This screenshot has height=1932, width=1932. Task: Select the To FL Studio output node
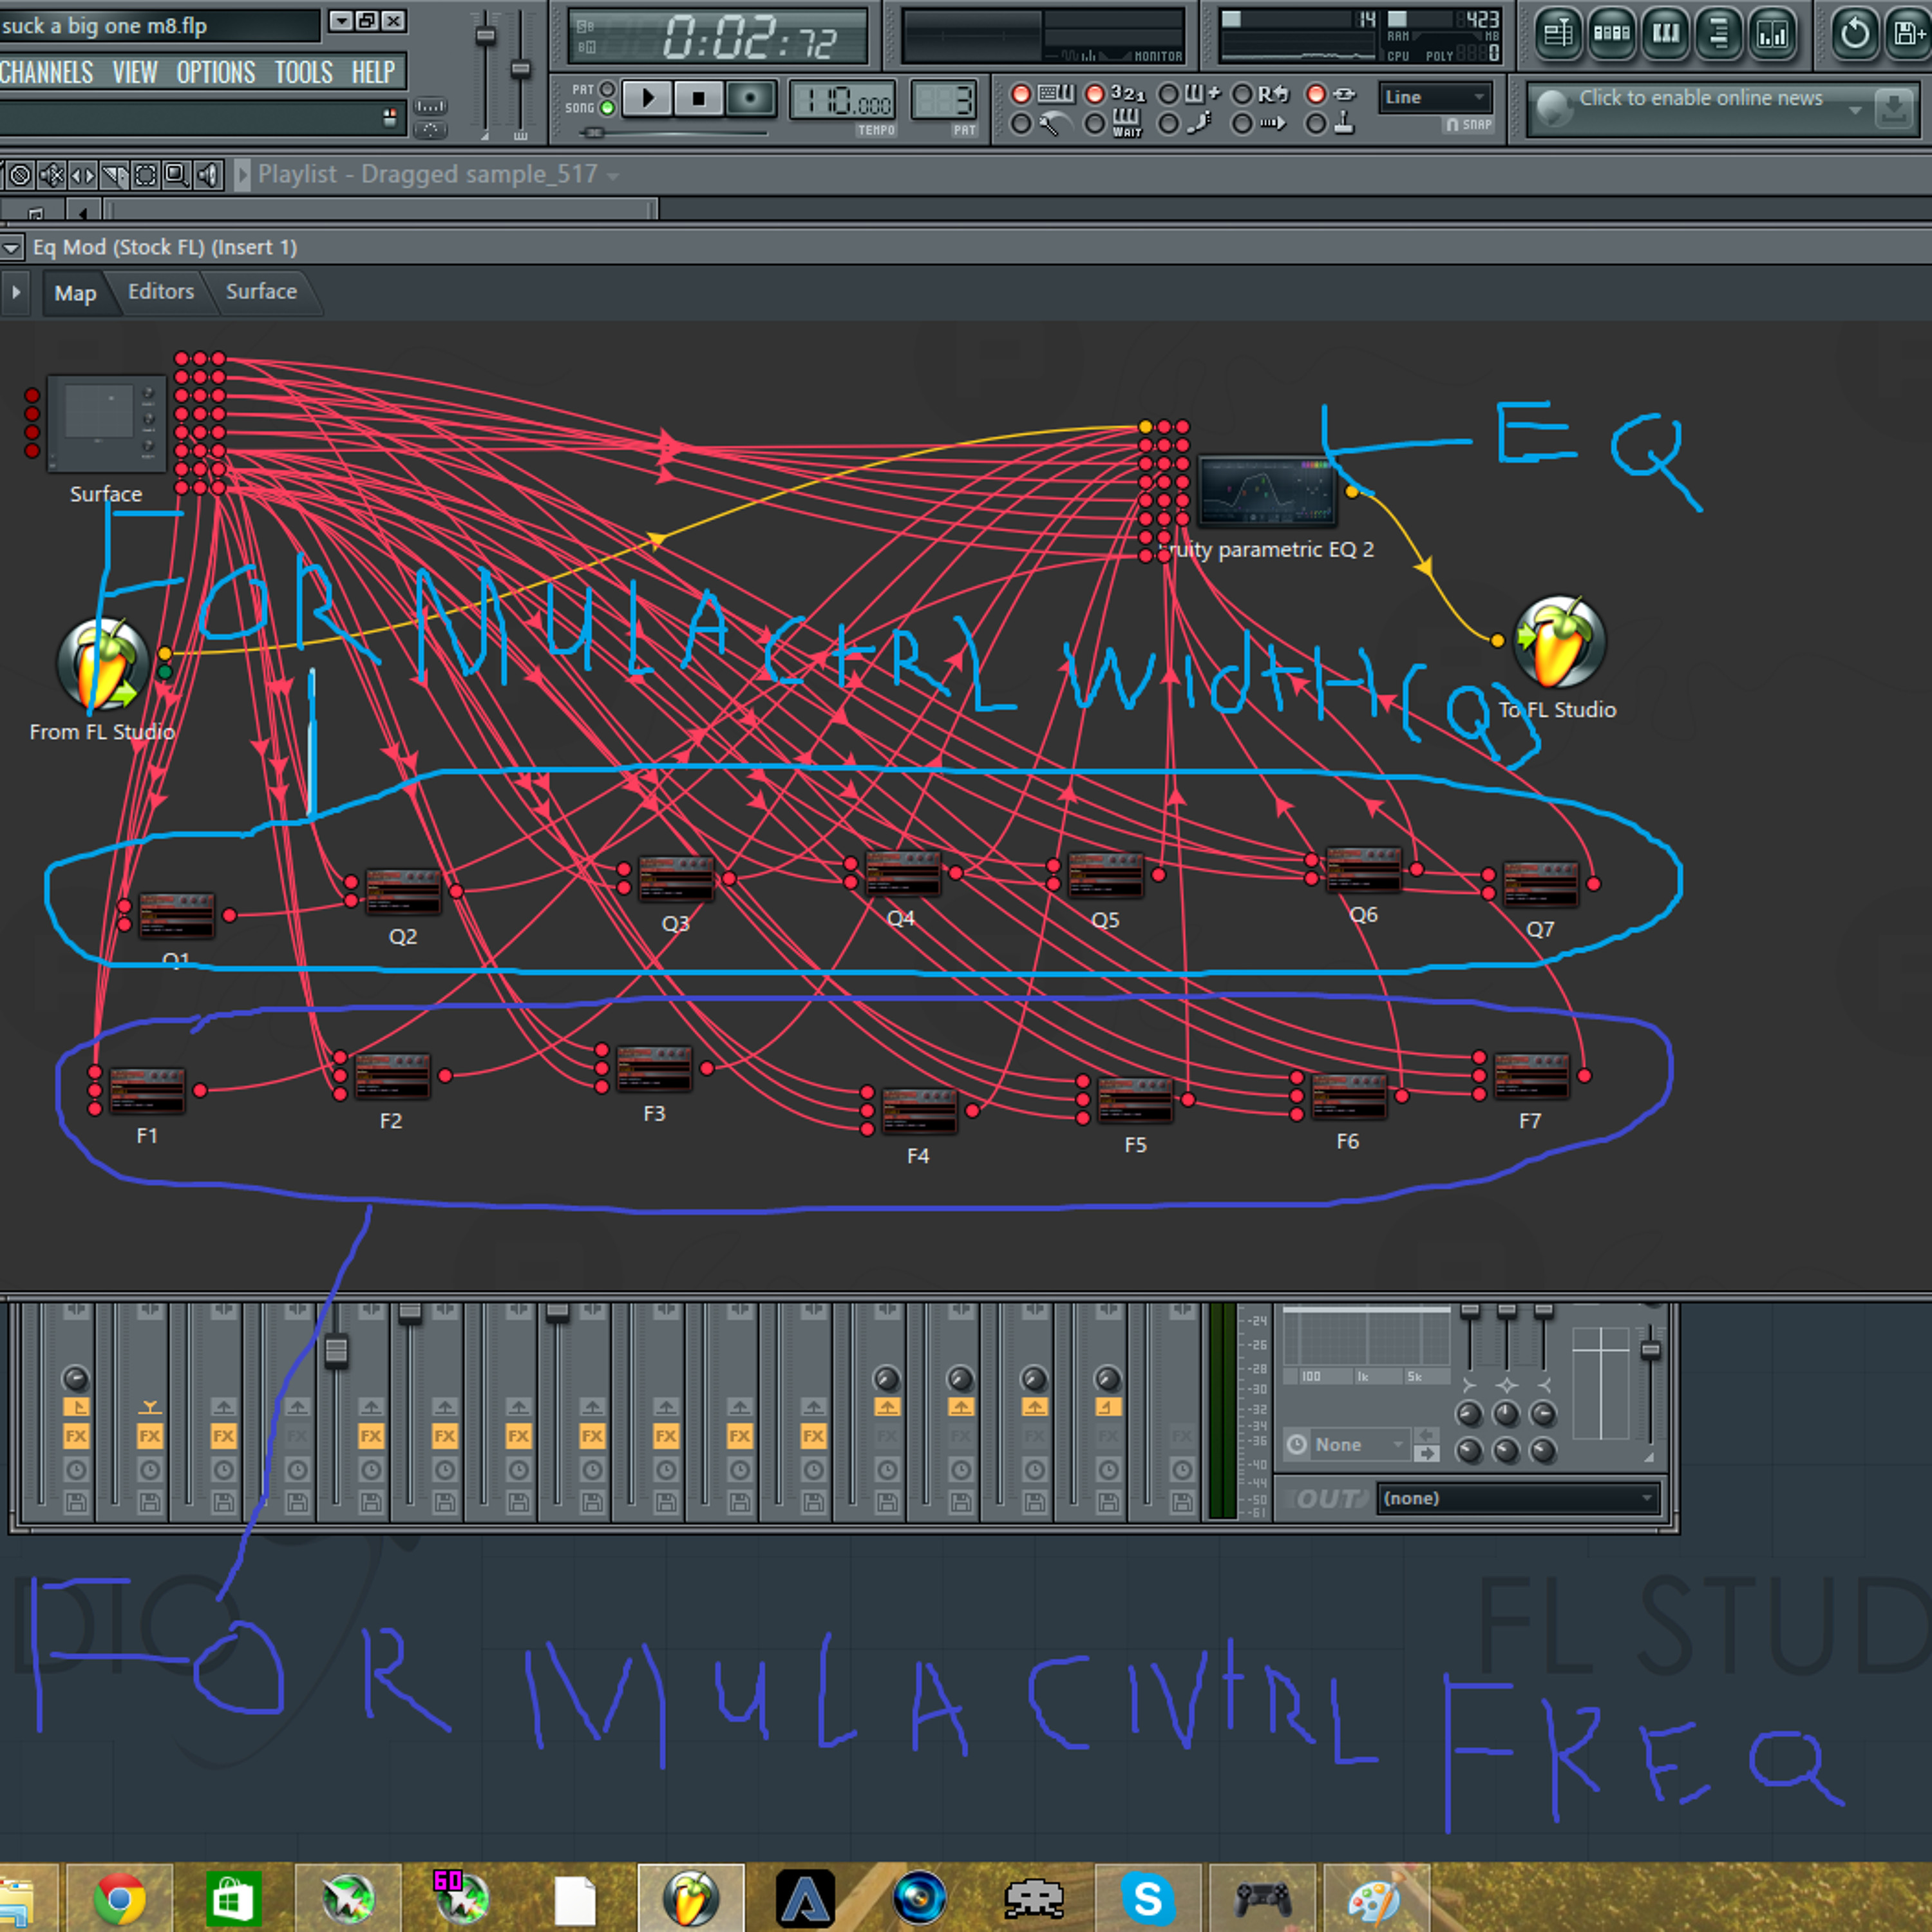pos(1559,642)
